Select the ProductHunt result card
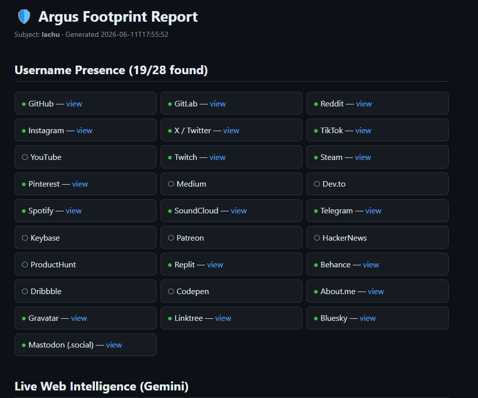This screenshot has height=398, width=478. coord(85,264)
